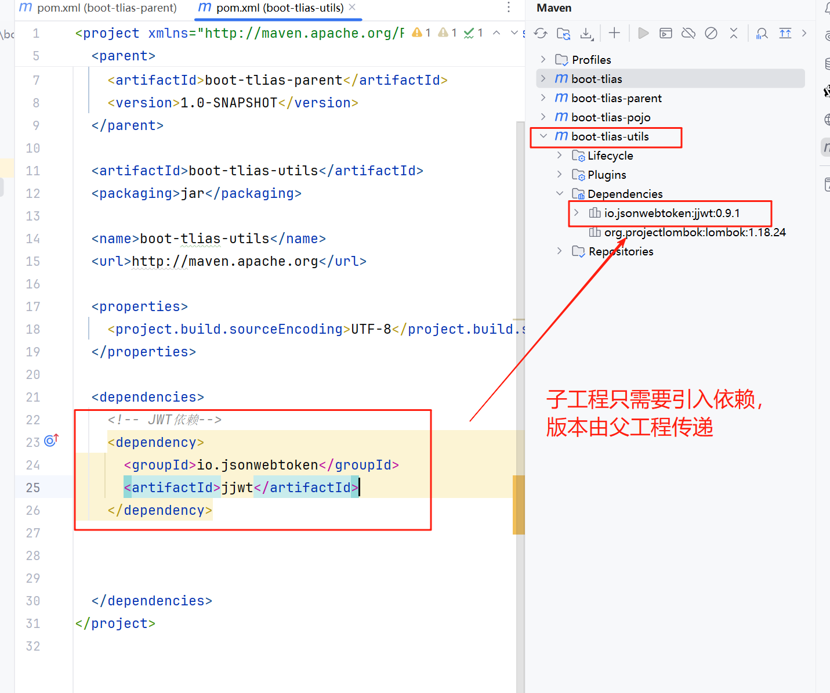Viewport: 830px width, 693px height.
Task: Click the JWT comment on line 22
Action: 165,420
